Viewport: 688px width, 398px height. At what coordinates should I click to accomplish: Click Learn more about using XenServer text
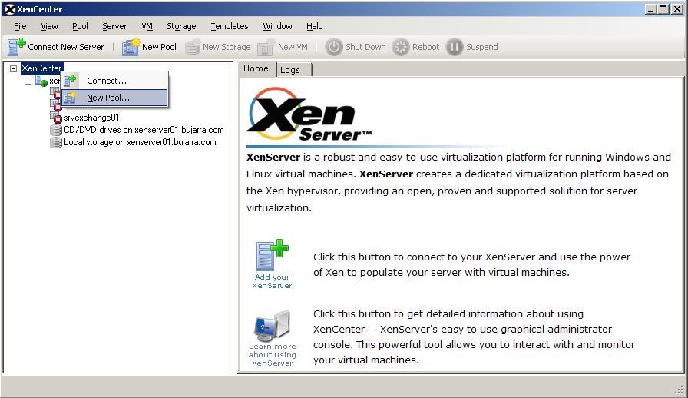coord(272,354)
